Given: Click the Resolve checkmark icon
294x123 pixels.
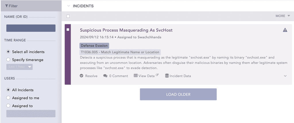Looking at the screenshot, I should point(81,76).
